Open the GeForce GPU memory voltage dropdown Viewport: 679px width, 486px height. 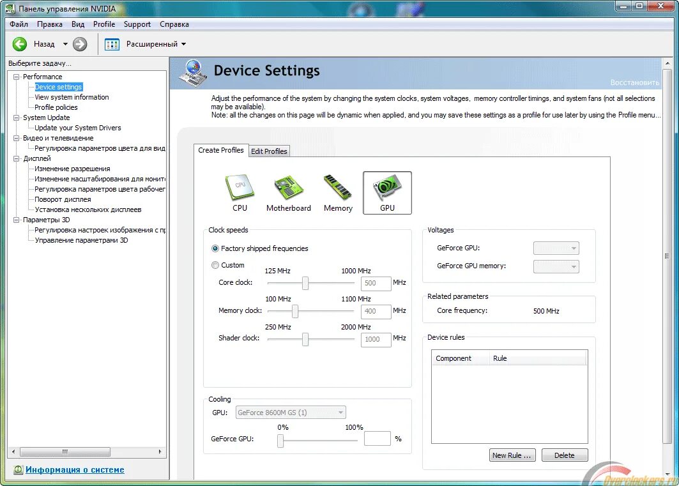[556, 266]
